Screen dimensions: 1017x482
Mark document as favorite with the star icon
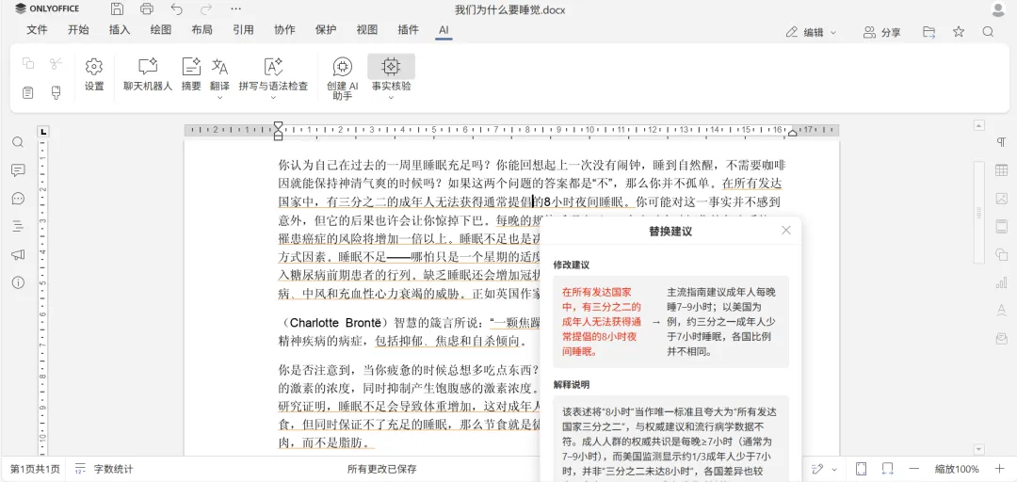click(959, 32)
